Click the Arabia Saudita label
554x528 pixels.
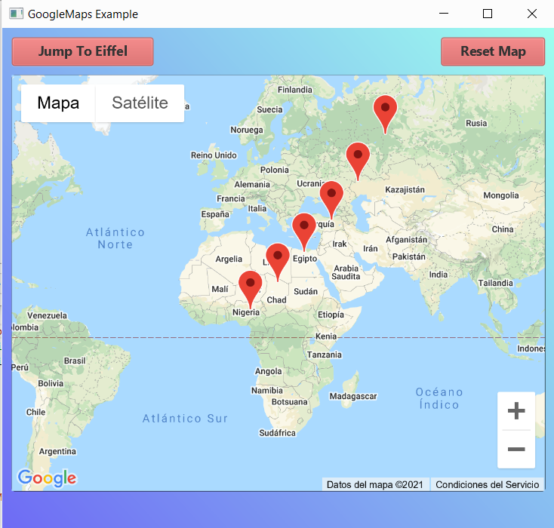coord(346,272)
